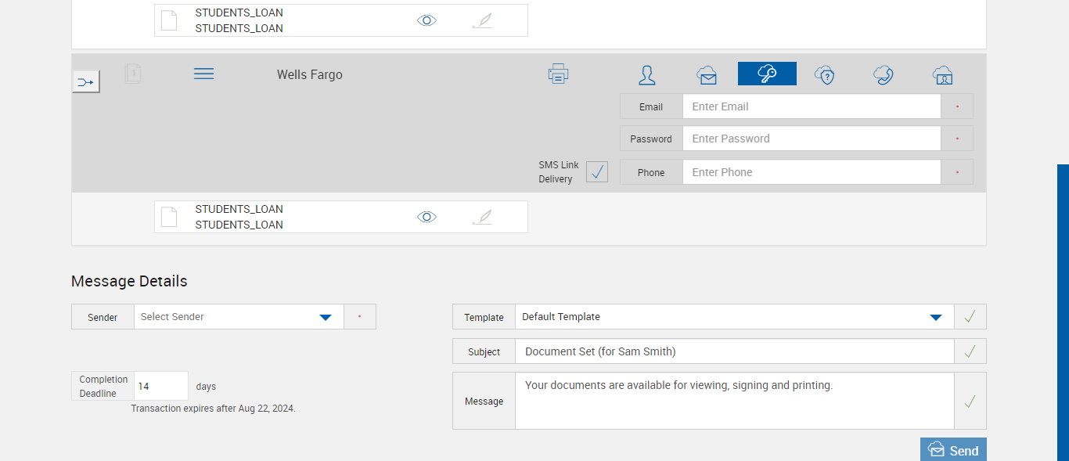Select the person silhouette signer icon
The image size is (1069, 461).
(647, 75)
